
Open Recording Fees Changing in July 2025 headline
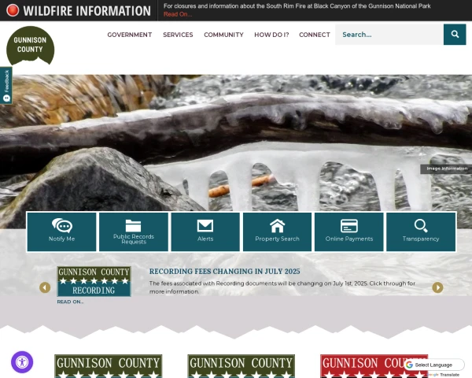224,271
